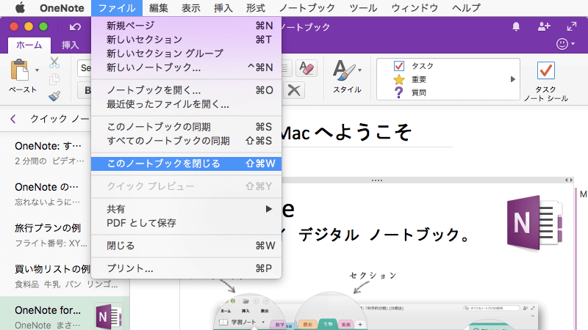Open the 編集 menu
The height and width of the screenshot is (330, 588).
[x=158, y=8]
